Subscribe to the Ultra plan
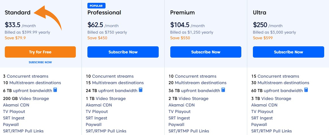Image resolution: width=329 pixels, height=135 pixels. pyautogui.click(x=288, y=52)
